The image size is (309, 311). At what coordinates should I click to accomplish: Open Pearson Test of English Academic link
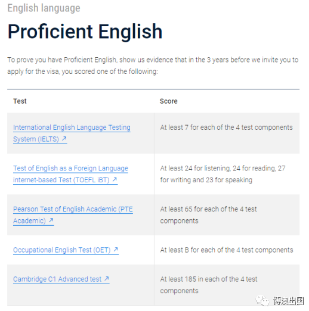pos(73,215)
